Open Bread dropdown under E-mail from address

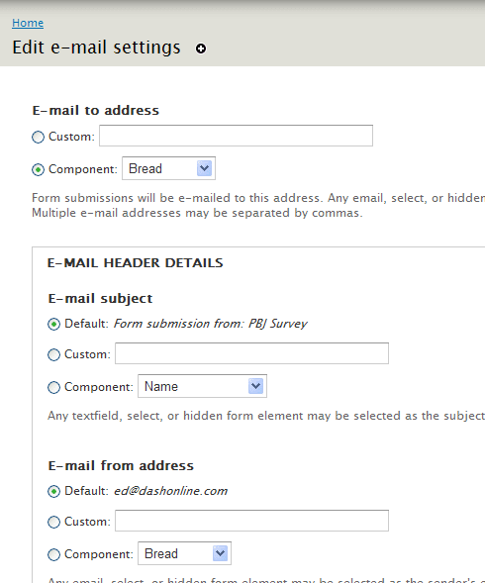tap(184, 553)
